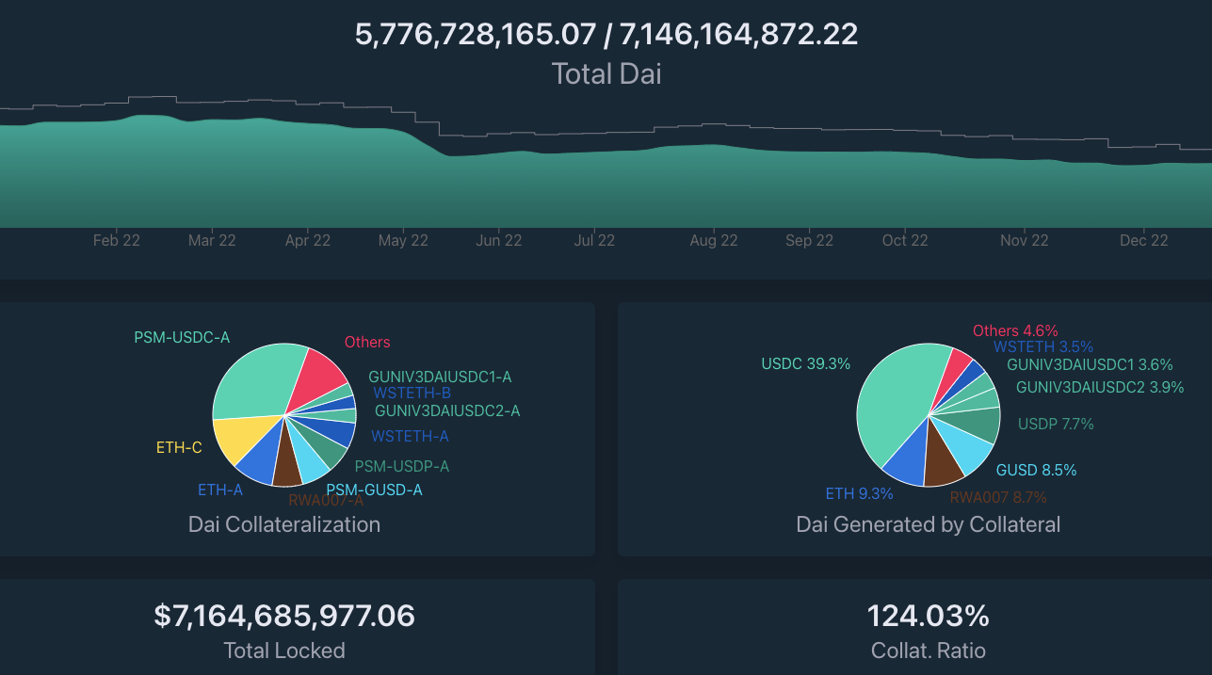
Task: Select the Jun 22 date label
Action: (x=499, y=240)
